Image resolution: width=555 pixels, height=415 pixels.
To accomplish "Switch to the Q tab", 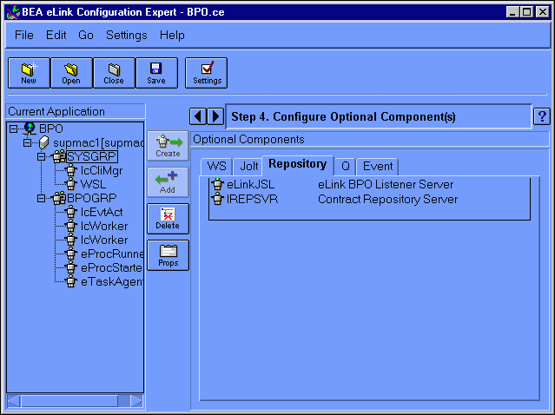I will click(x=346, y=167).
